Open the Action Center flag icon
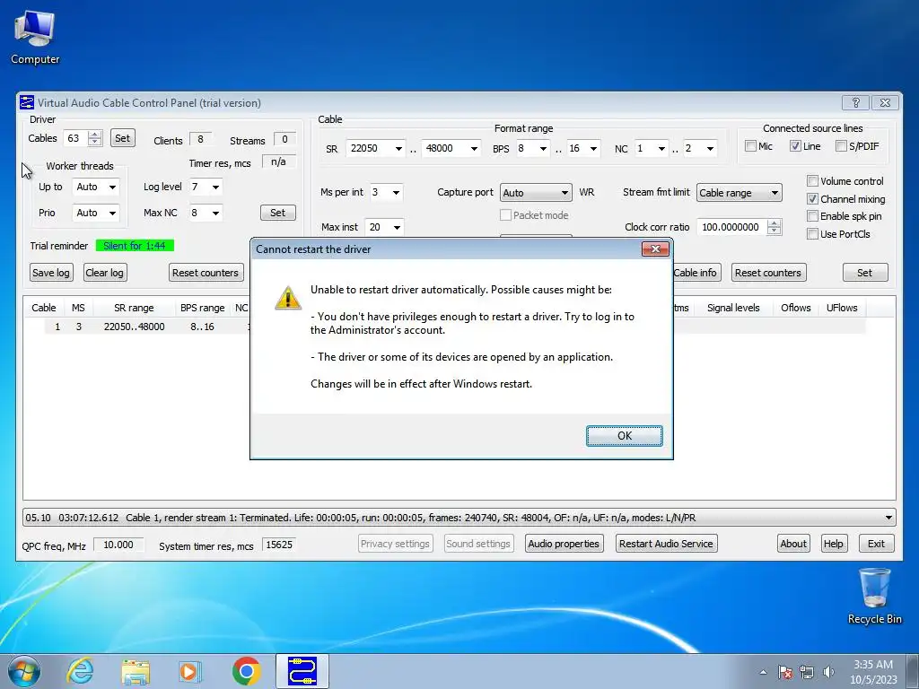Screen dimensions: 919x689 point(784,672)
